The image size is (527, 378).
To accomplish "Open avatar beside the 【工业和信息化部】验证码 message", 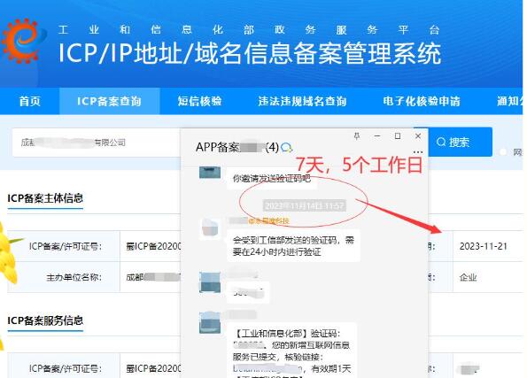I will coord(210,322).
